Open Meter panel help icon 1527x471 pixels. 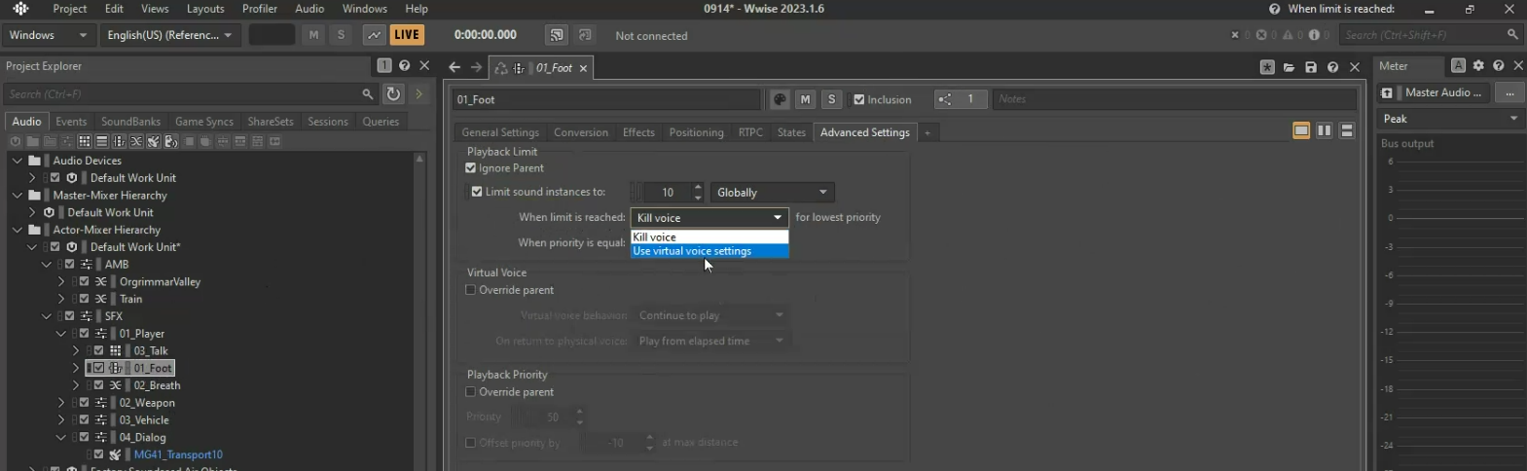[1499, 66]
